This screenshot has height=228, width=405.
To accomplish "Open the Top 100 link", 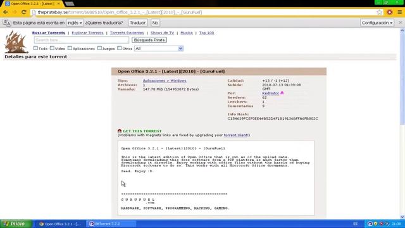I will point(206,33).
